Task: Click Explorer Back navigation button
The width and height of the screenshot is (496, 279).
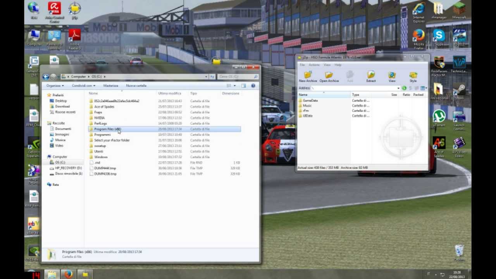Action: [x=46, y=77]
